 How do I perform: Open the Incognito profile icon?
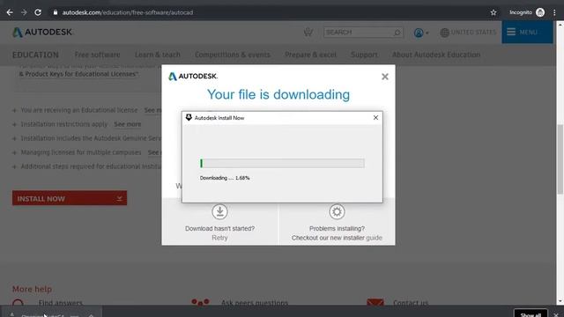(540, 12)
